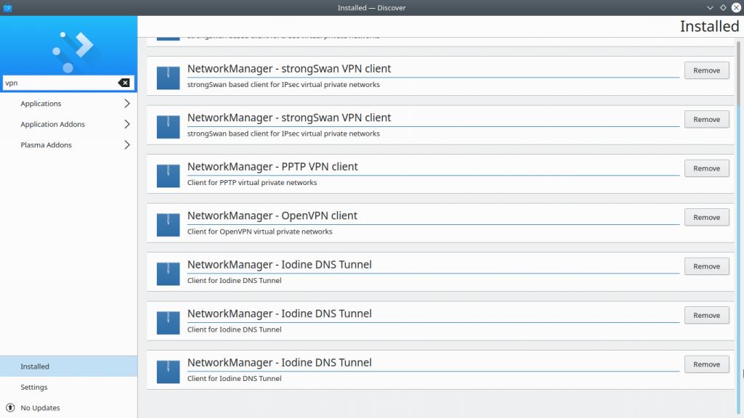The width and height of the screenshot is (744, 418).
Task: Select the No Updates sidebar entry
Action: [41, 408]
